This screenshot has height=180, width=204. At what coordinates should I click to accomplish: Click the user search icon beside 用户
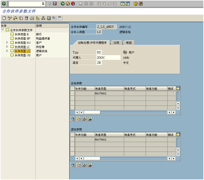[x=125, y=52]
